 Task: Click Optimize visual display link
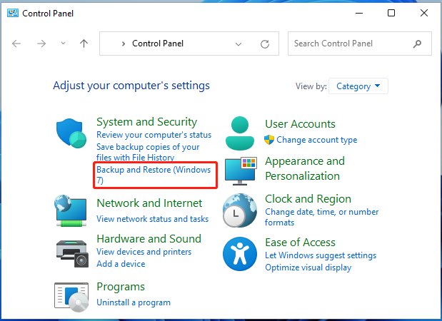[x=308, y=267]
